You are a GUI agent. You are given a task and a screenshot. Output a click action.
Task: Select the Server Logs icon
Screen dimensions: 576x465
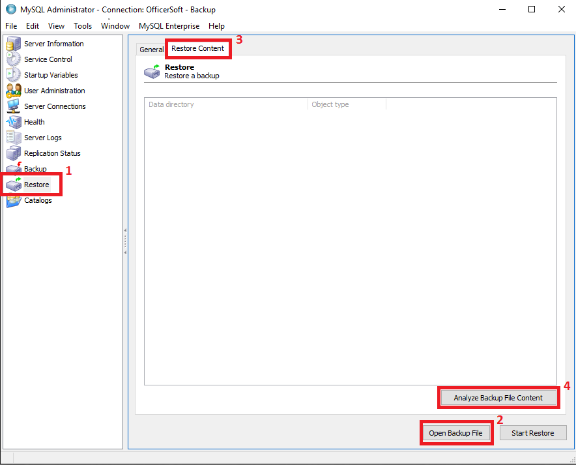coord(14,138)
